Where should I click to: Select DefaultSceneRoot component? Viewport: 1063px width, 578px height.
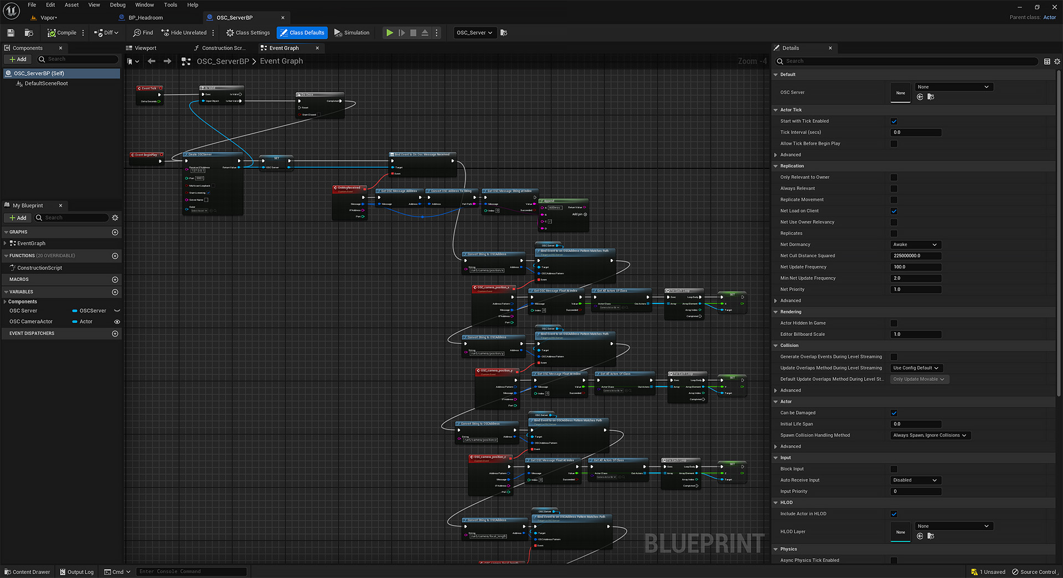(47, 84)
